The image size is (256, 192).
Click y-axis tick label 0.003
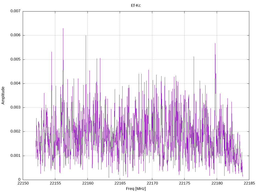point(15,107)
